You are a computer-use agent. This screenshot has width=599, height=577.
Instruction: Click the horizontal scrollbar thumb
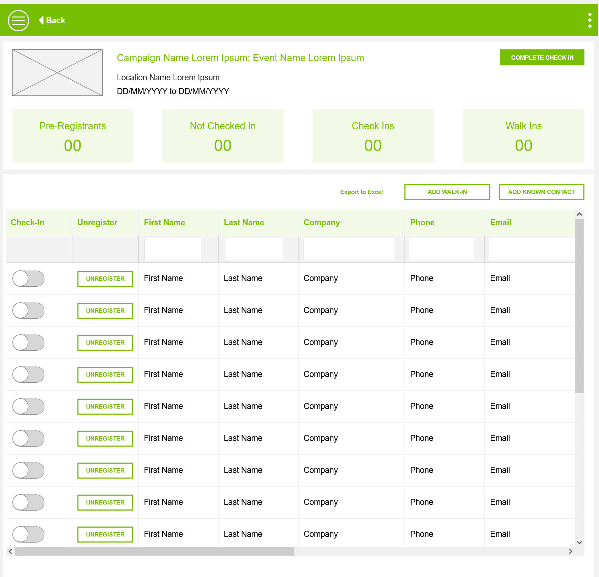click(154, 551)
